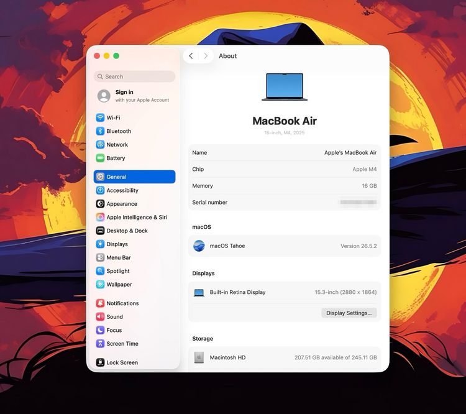Image resolution: width=466 pixels, height=414 pixels.
Task: Select Accessibility in the sidebar
Action: click(x=134, y=190)
